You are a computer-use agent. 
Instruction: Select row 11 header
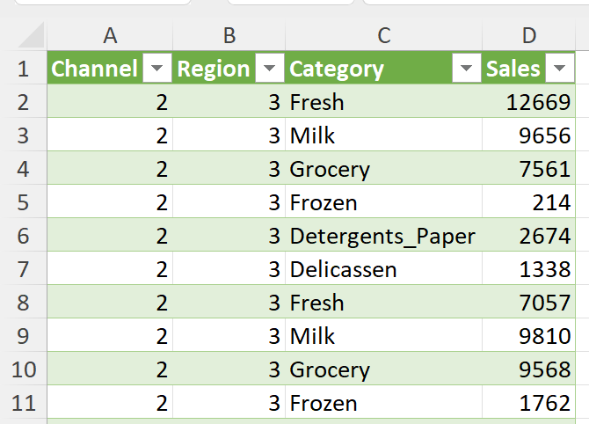[x=23, y=404]
